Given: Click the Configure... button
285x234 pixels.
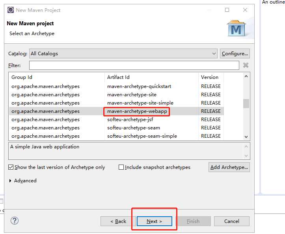Looking at the screenshot, I should pyautogui.click(x=235, y=54).
